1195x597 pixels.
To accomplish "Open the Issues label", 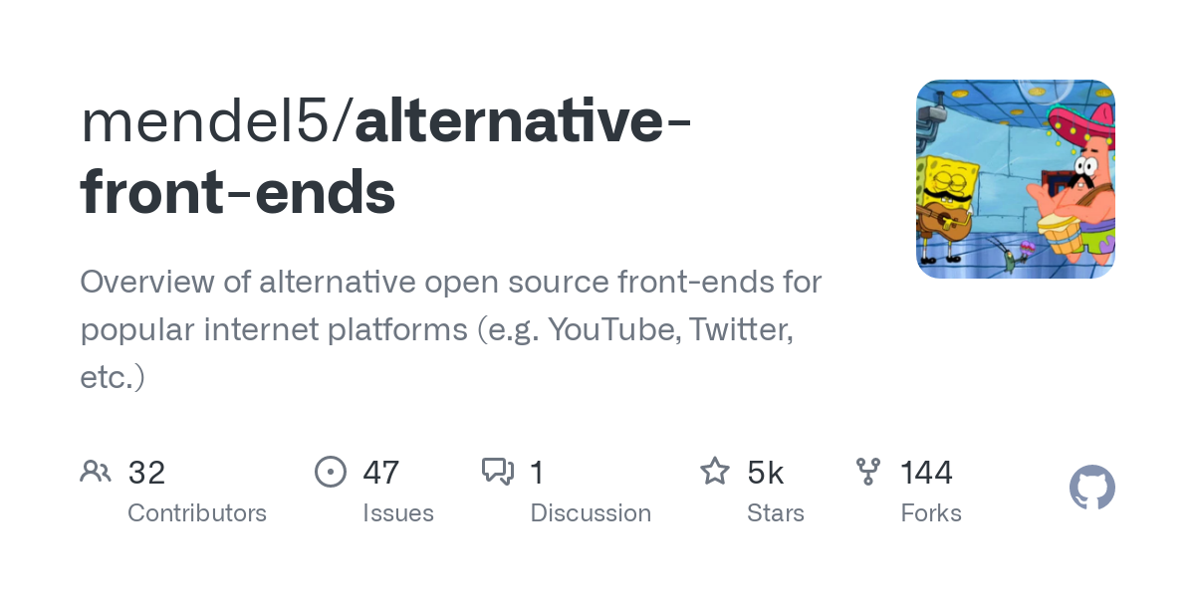I will [398, 513].
